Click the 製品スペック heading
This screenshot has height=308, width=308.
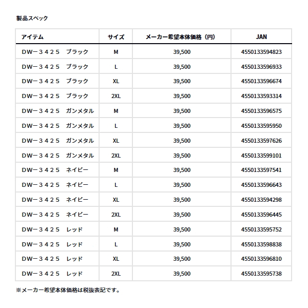click(32, 18)
